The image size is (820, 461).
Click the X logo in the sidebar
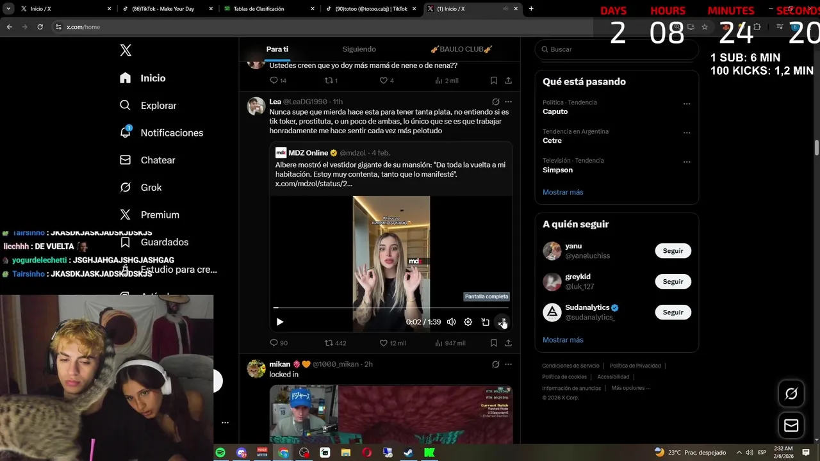pos(126,51)
